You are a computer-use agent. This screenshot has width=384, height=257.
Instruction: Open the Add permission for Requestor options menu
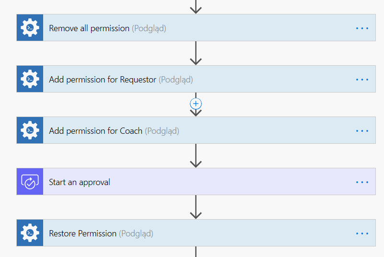pyautogui.click(x=362, y=80)
